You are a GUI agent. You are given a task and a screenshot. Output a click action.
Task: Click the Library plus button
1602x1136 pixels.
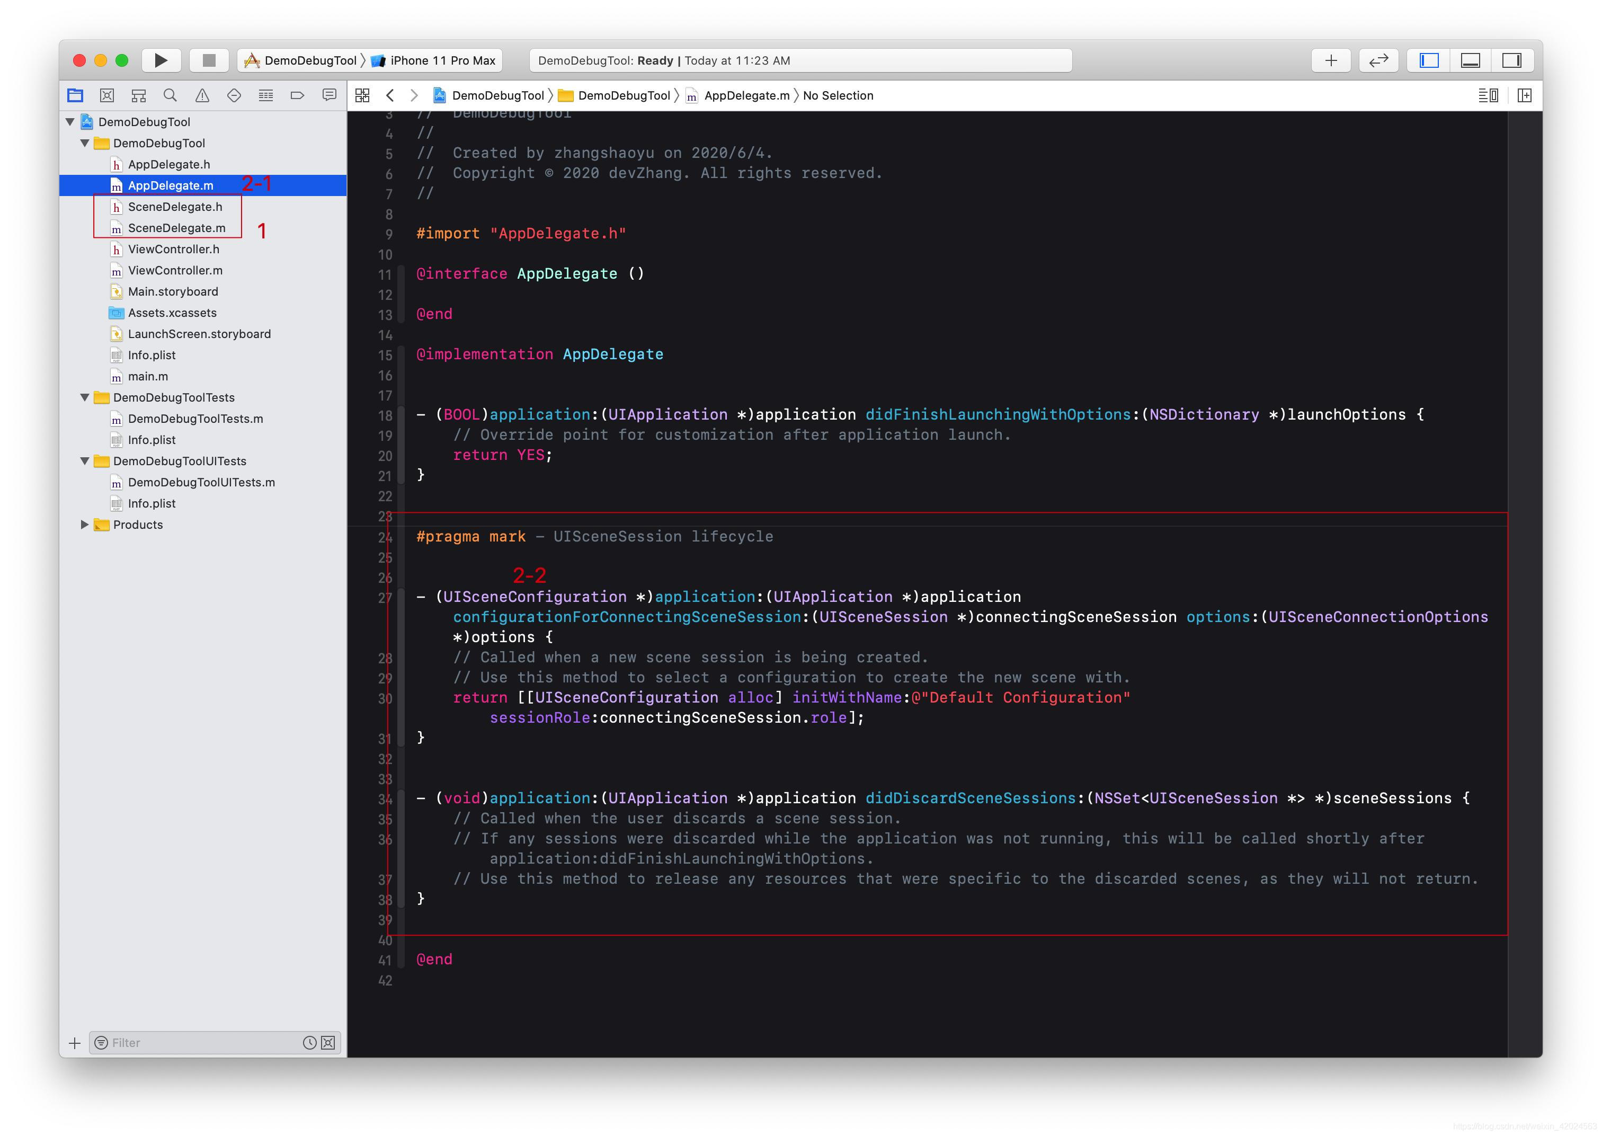coord(1331,60)
